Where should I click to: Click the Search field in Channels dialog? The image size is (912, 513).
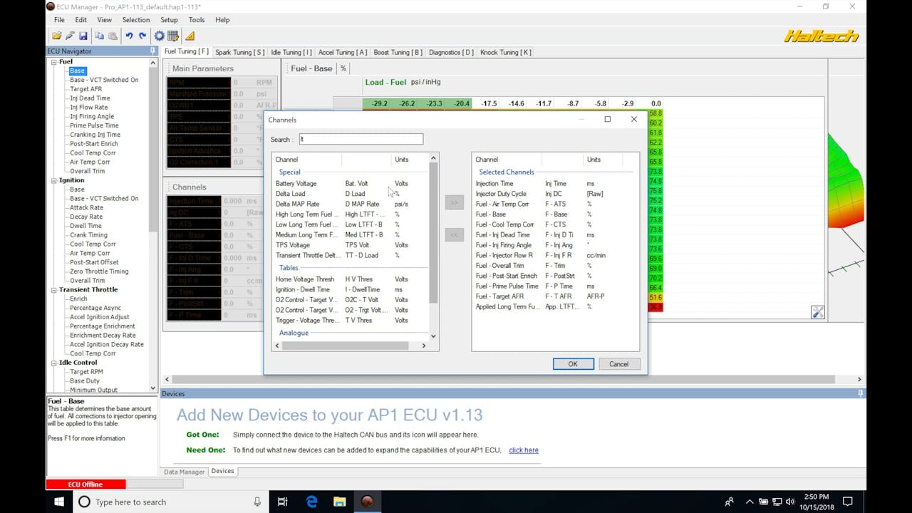[x=361, y=140]
